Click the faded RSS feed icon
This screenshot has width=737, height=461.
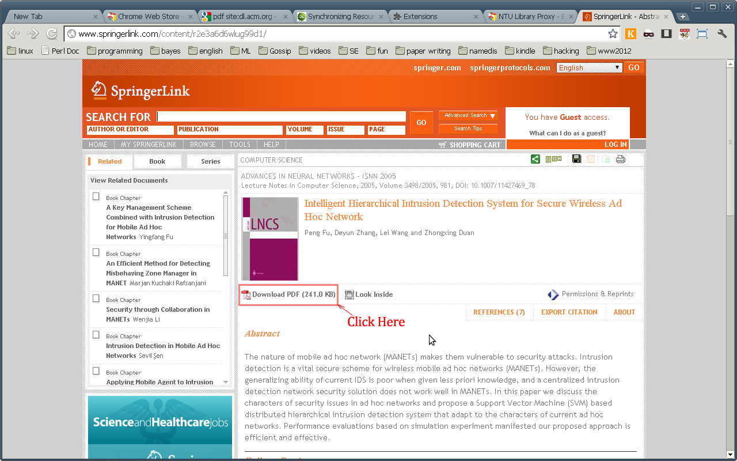click(x=591, y=160)
